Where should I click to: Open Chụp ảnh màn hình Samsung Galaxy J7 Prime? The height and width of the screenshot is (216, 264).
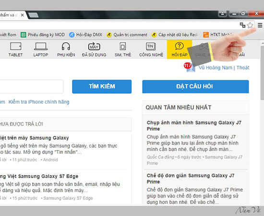click(x=194, y=126)
